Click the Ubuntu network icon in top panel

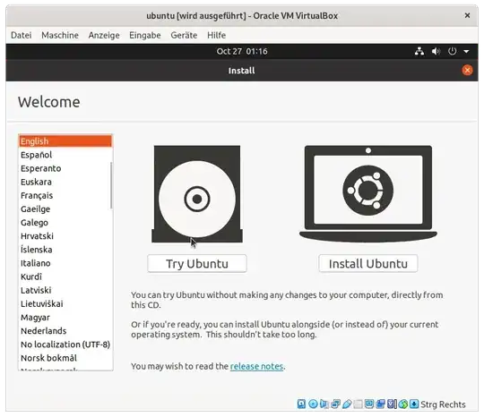click(x=419, y=51)
